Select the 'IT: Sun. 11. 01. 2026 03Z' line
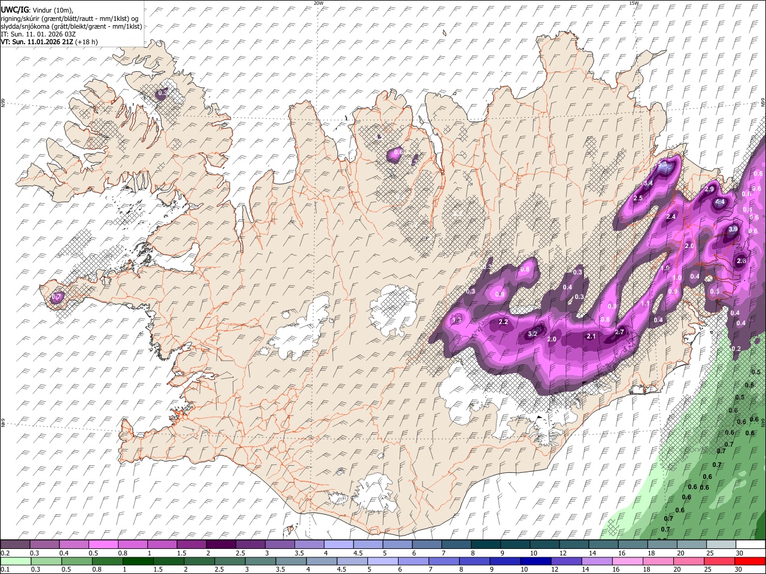The image size is (766, 574). [x=38, y=34]
